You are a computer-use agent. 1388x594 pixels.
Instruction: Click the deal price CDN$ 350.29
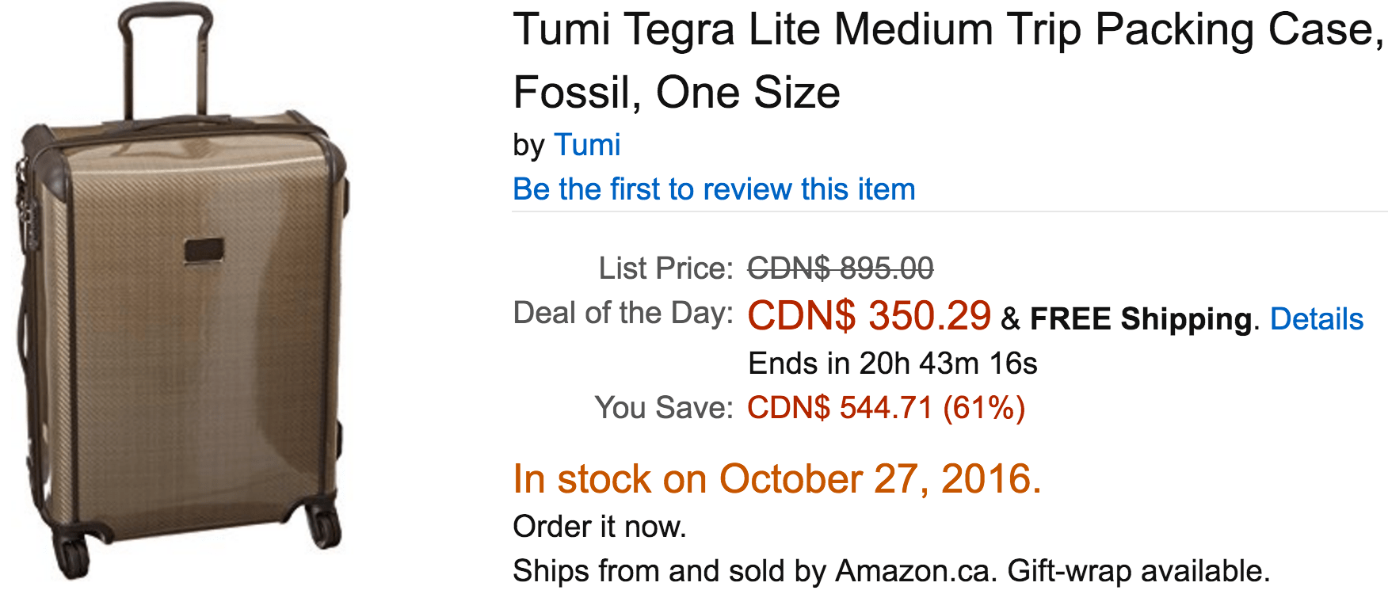pos(869,315)
